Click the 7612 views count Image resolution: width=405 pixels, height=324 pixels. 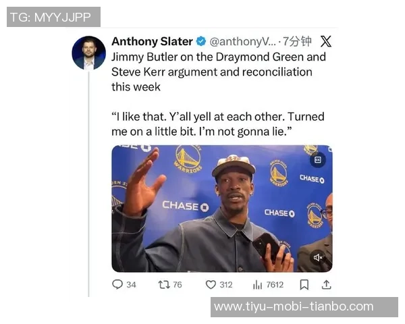[275, 285]
